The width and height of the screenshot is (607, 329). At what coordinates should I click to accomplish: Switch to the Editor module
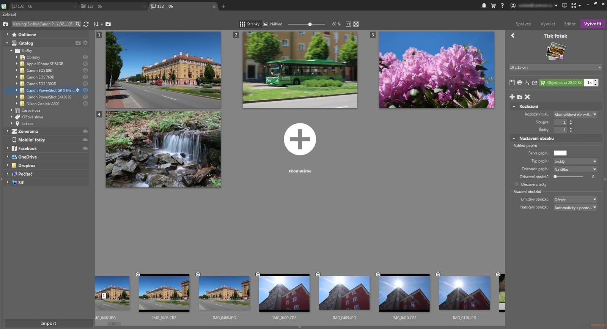point(570,24)
